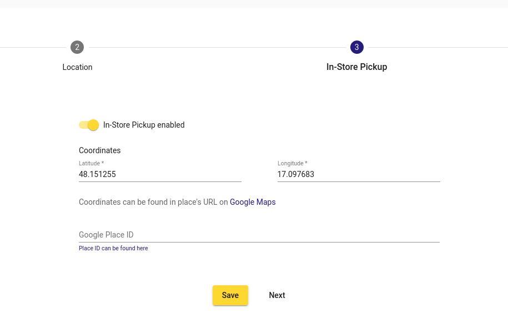
Task: Click the stepper line before step 2
Action: [33, 48]
